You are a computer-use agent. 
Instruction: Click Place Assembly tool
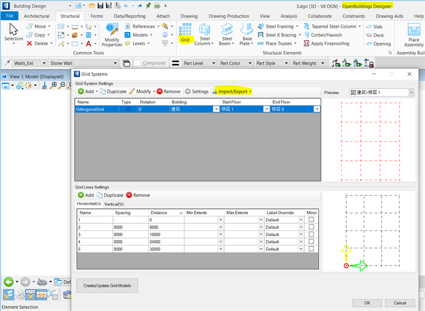tap(414, 35)
